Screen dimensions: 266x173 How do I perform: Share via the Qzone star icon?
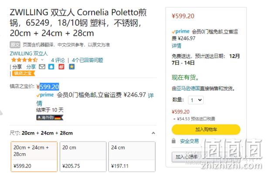(x=72, y=66)
